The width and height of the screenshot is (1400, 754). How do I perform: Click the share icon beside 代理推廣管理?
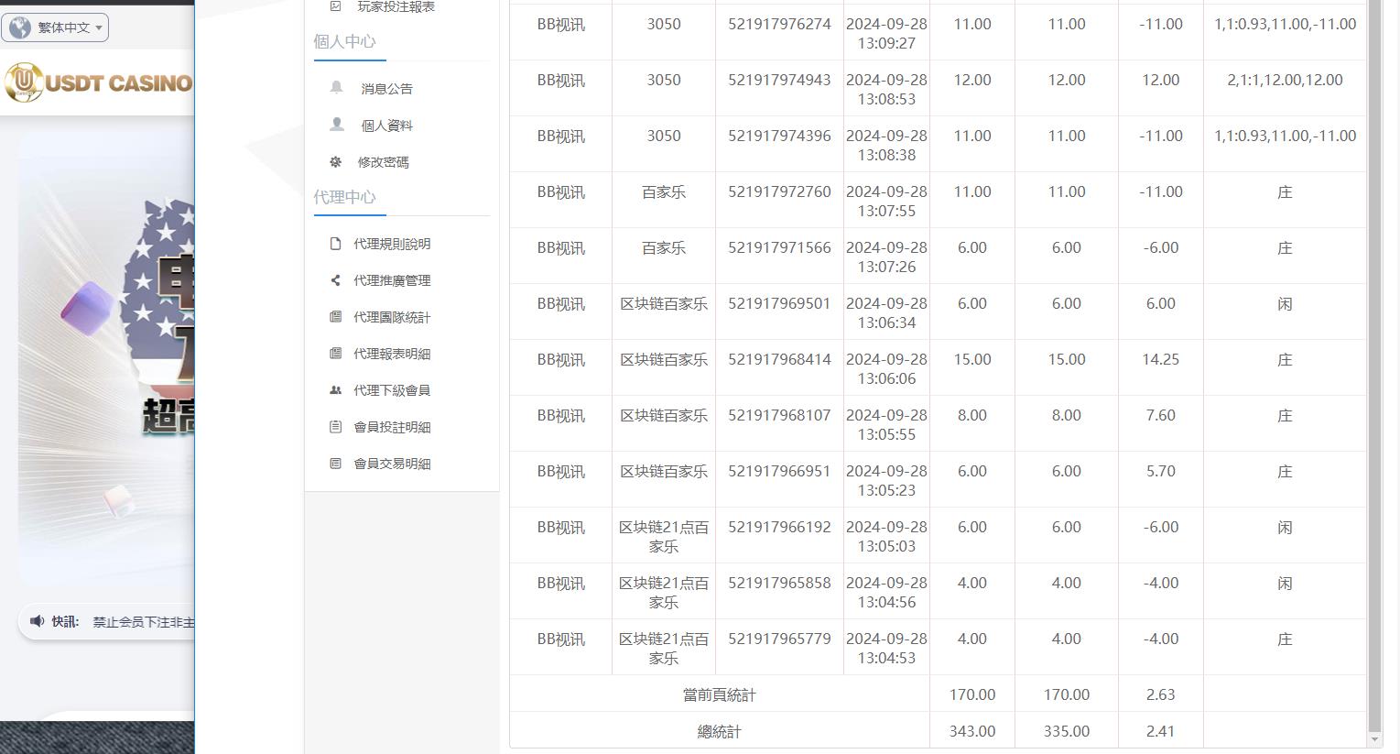coord(335,280)
